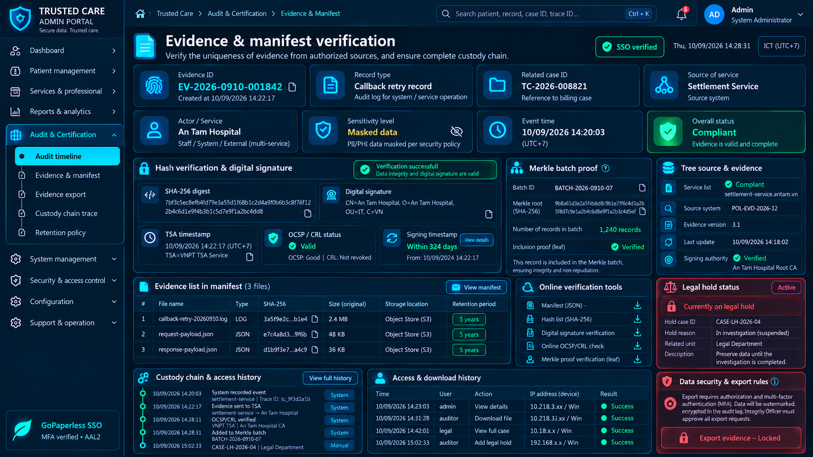
Task: Open Data security & export rules info
Action: (775, 382)
